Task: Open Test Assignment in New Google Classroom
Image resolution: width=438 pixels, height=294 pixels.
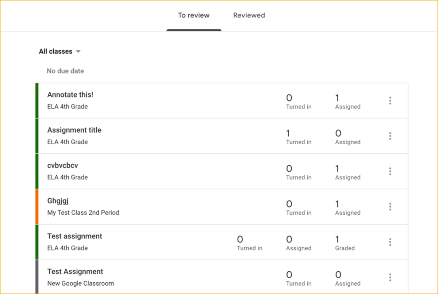Action: click(75, 272)
